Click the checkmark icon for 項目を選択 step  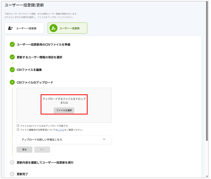(12, 57)
